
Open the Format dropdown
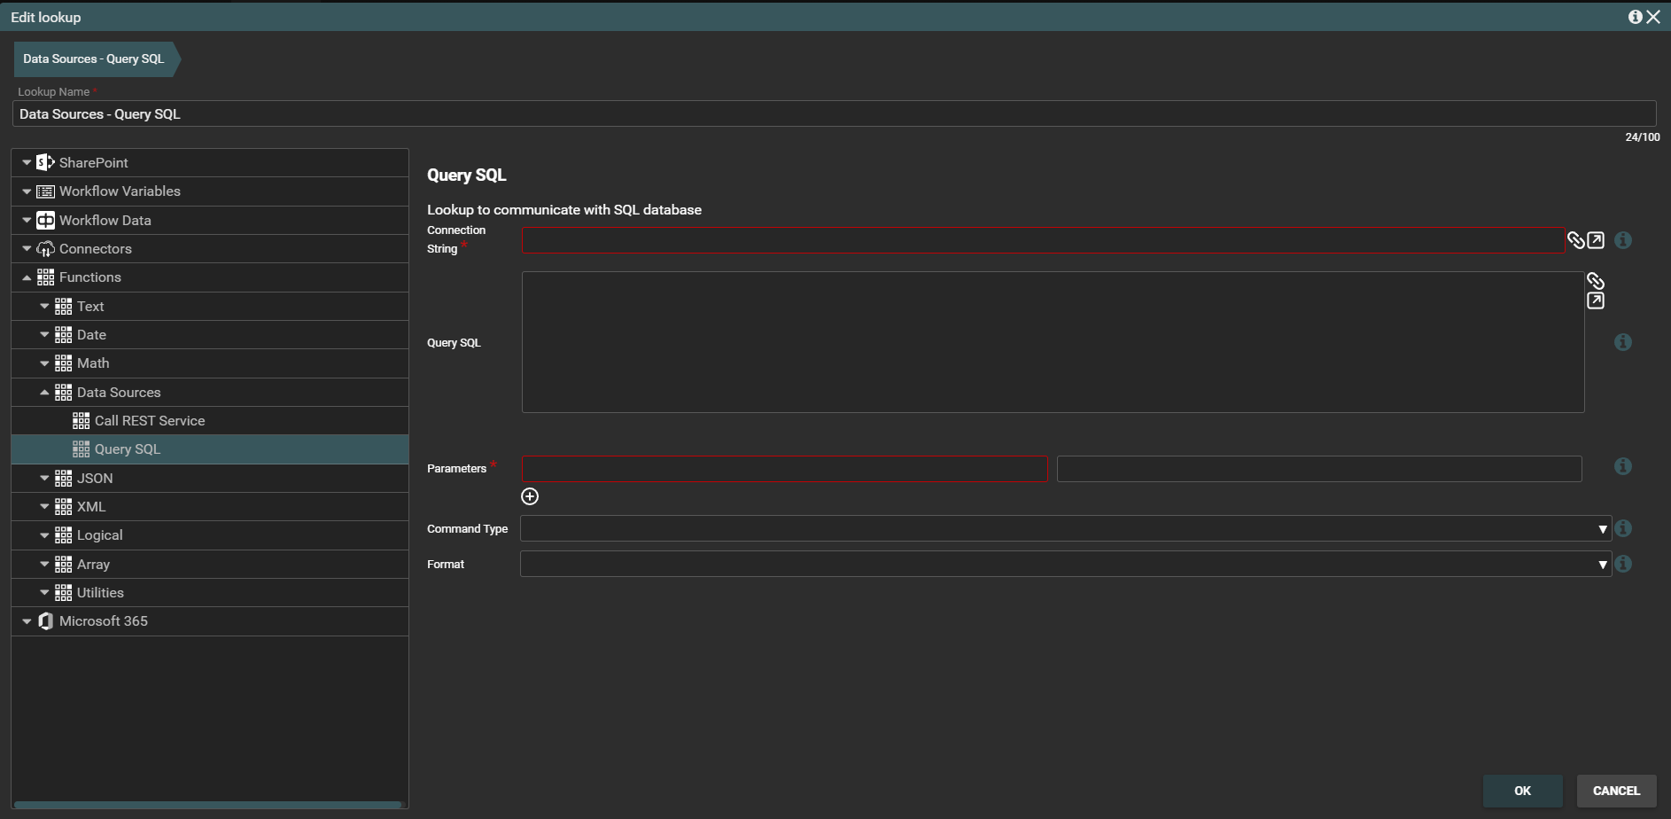click(x=1065, y=565)
